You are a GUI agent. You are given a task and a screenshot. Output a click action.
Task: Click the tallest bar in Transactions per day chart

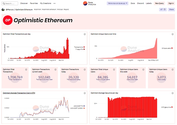[68, 48]
